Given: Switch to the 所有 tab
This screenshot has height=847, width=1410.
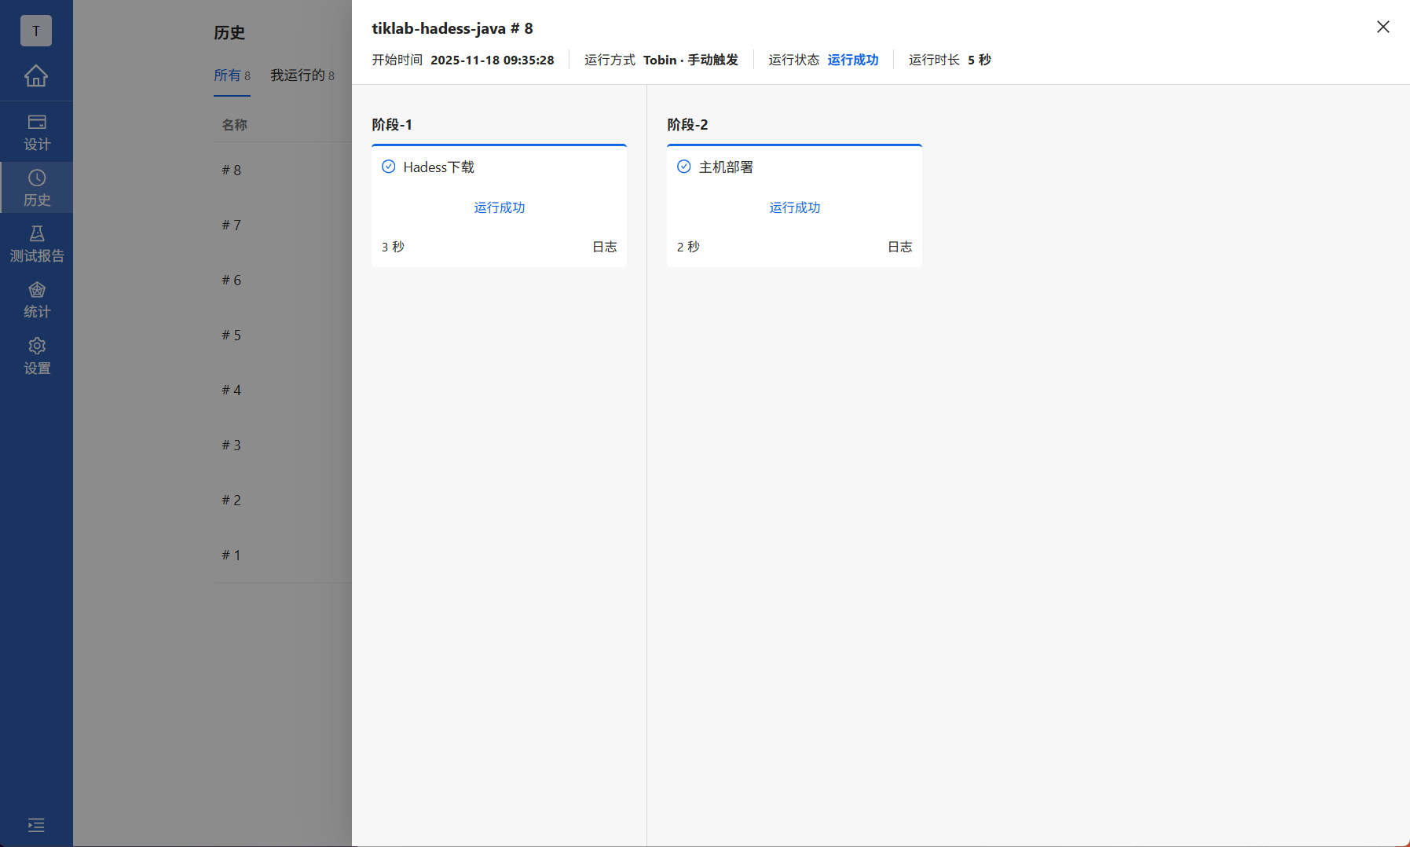Looking at the screenshot, I should point(232,75).
